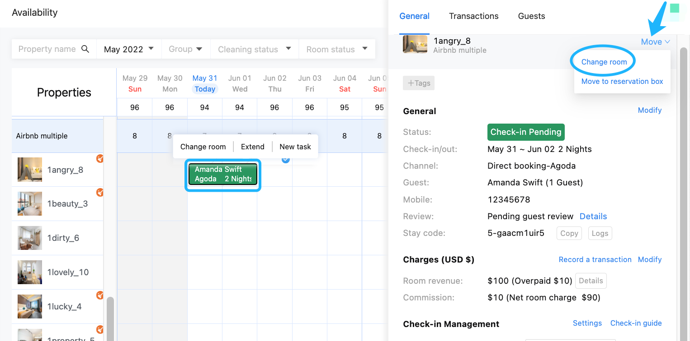Open Details link for guest review

pos(593,216)
